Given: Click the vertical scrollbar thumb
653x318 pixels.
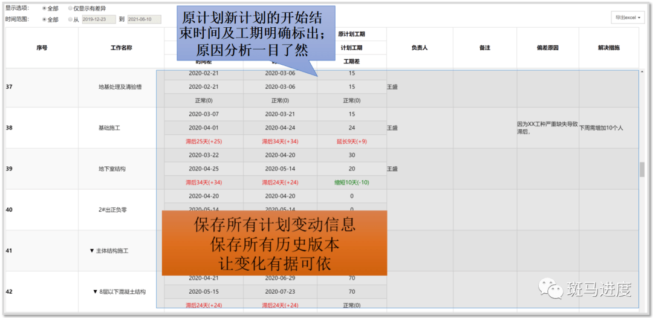Looking at the screenshot, I should [x=642, y=169].
